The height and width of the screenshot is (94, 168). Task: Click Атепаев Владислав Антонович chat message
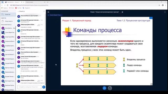click(x=31, y=62)
